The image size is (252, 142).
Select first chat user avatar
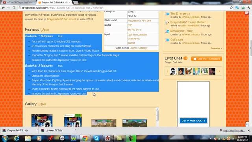(173, 71)
